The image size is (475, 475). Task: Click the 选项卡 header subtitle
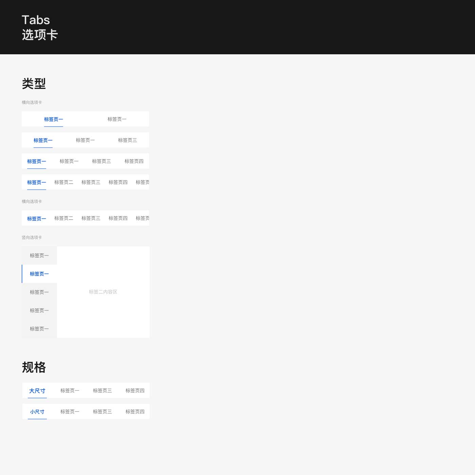[40, 35]
